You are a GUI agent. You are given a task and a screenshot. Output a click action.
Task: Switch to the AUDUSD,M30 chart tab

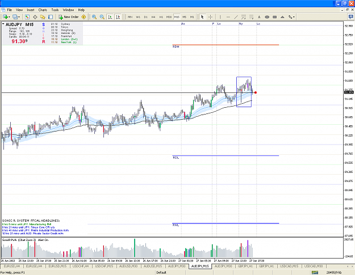coord(128,266)
